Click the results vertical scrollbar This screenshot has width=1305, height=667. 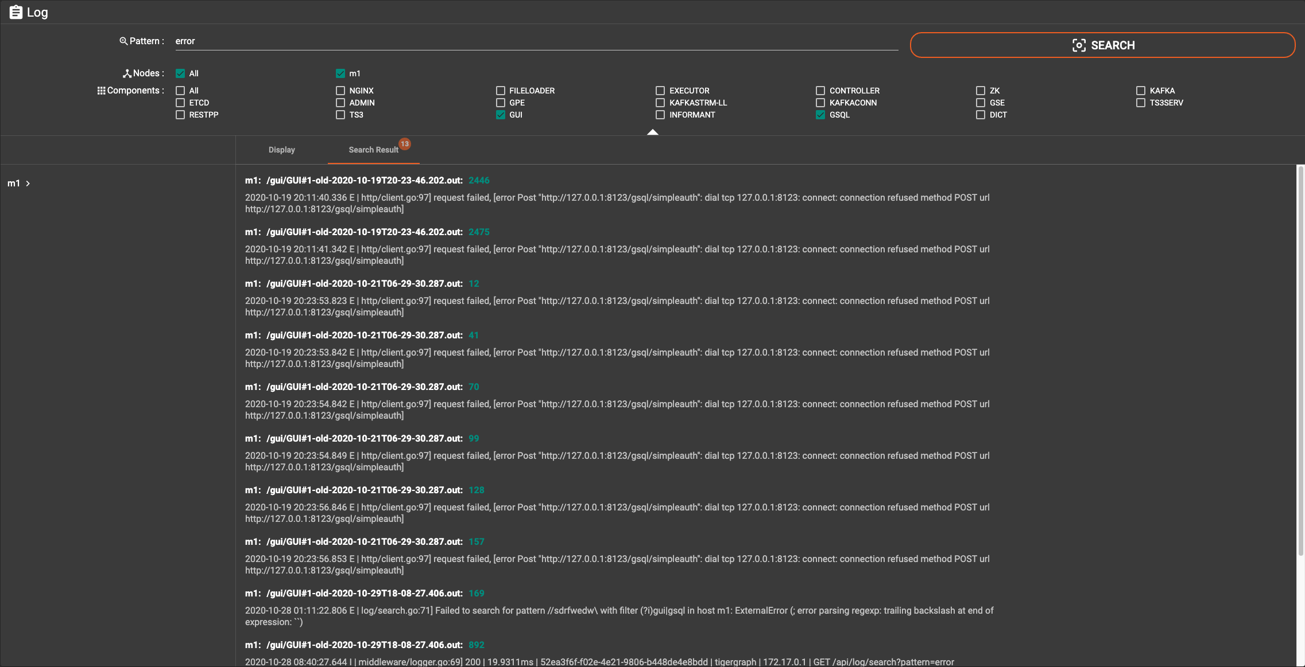pos(1300,361)
